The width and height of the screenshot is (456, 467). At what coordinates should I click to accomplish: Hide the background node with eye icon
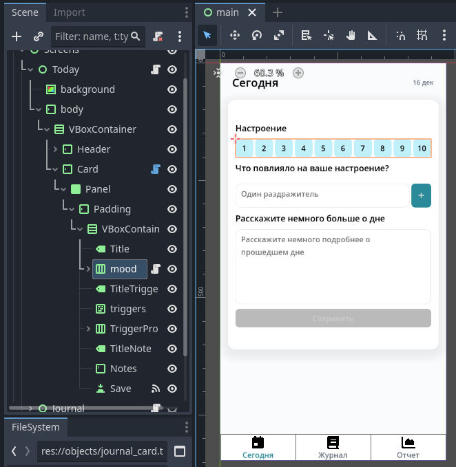(x=172, y=89)
